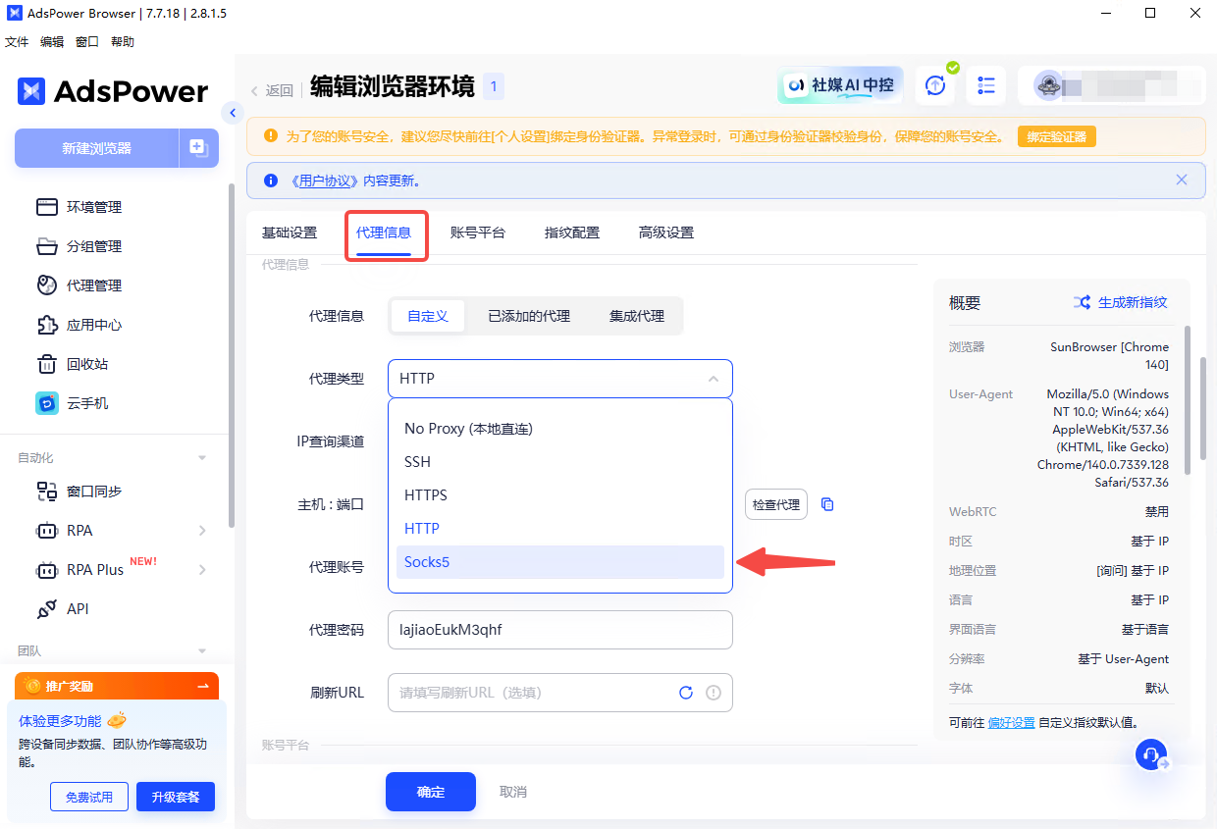This screenshot has height=829, width=1217.
Task: Click the 确定 confirm button
Action: coord(431,792)
